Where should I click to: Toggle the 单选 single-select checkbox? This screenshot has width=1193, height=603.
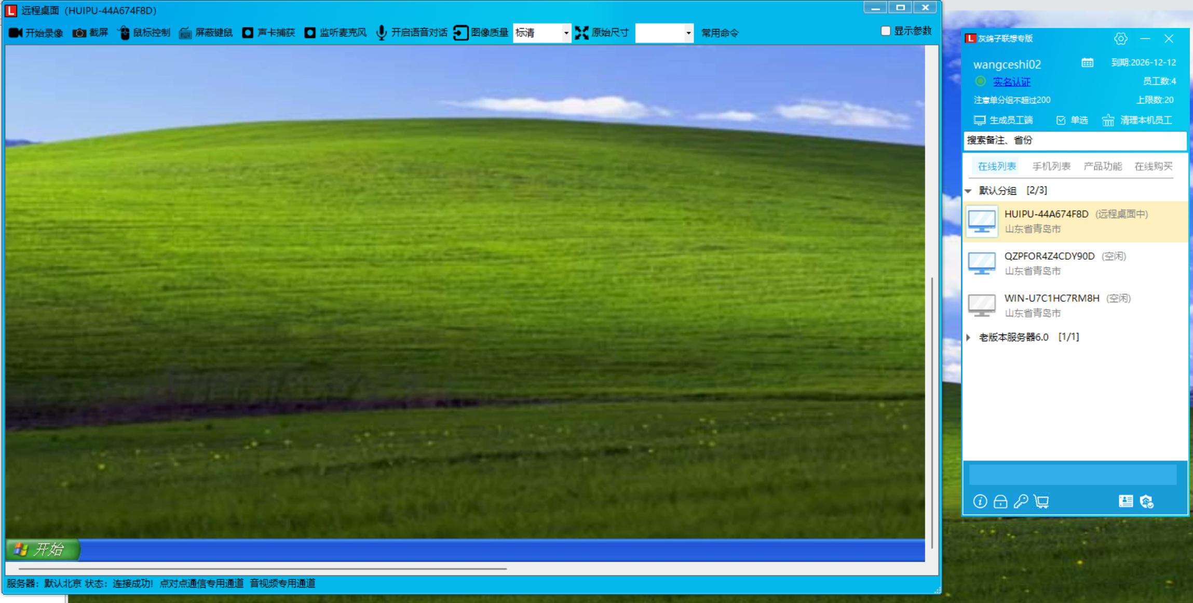tap(1061, 120)
